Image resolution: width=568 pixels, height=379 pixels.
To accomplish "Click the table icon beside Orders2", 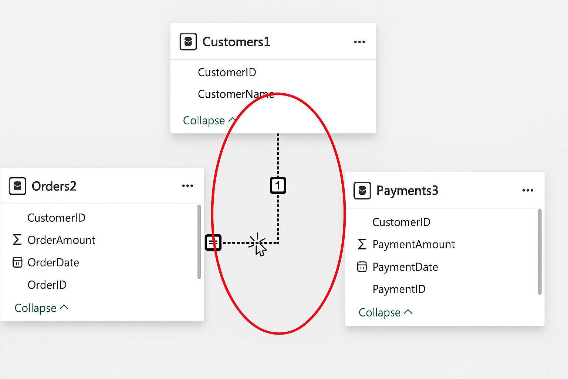I will 17,186.
